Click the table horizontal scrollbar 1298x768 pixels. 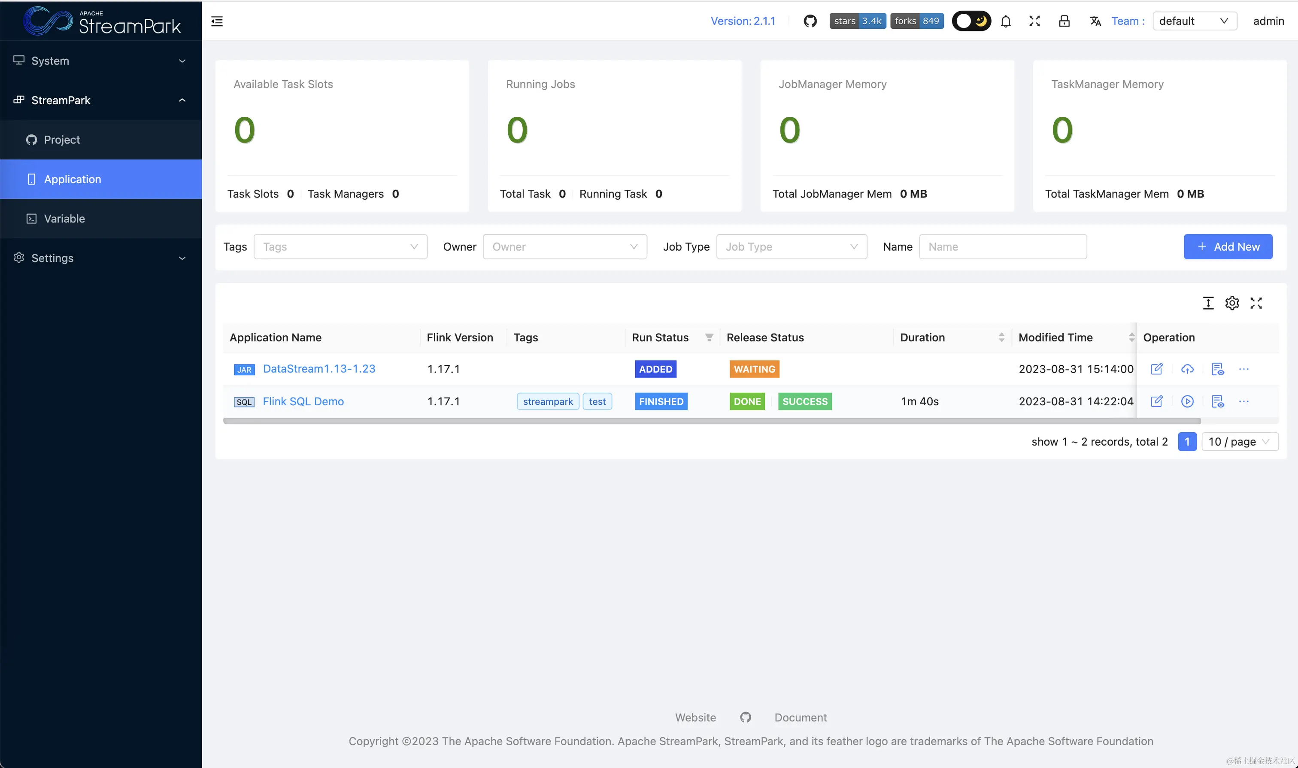pos(711,421)
